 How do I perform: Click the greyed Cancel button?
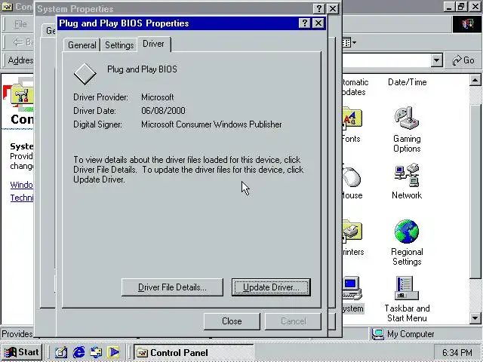point(293,321)
